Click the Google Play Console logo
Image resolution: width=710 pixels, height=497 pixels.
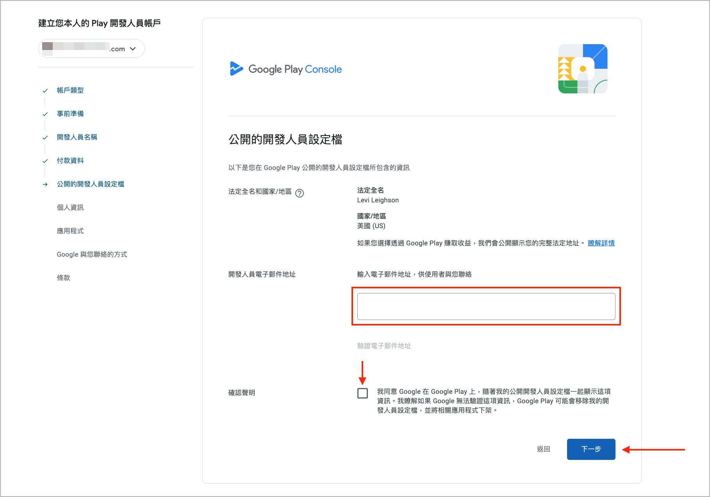point(285,69)
